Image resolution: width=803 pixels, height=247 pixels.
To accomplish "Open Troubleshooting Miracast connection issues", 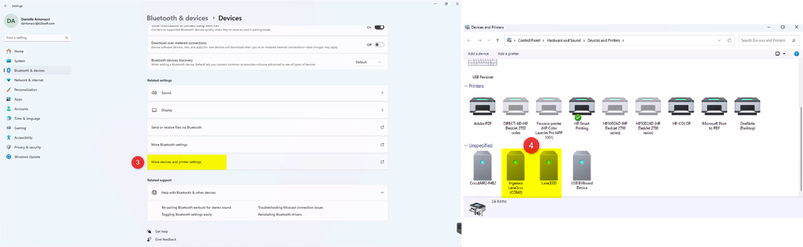I will click(291, 208).
